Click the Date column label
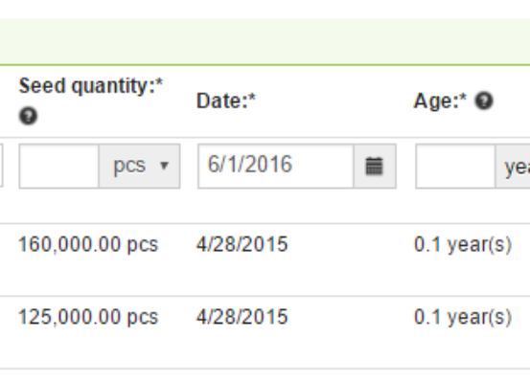The image size is (530, 383). point(226,101)
